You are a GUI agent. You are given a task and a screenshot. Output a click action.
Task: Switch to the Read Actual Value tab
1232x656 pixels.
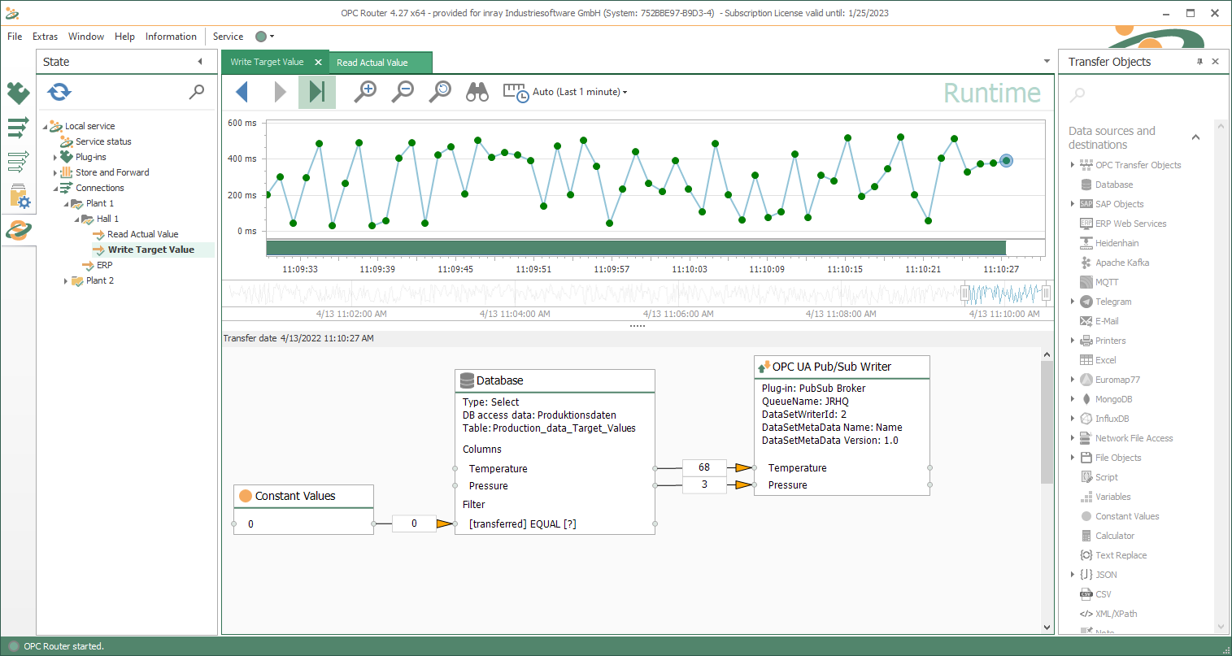pos(372,63)
